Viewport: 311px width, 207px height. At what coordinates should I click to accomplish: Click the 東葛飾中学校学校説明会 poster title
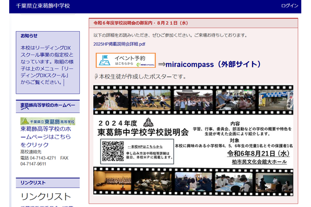coord(143,132)
